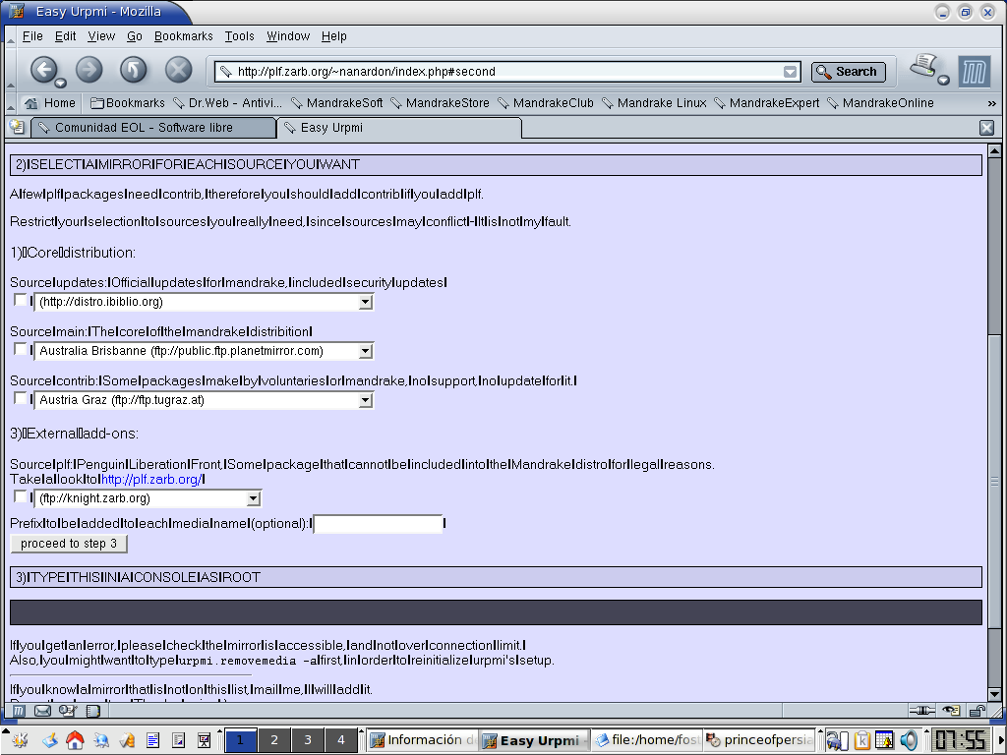Open the Help menu
This screenshot has height=755, width=1007.
334,36
